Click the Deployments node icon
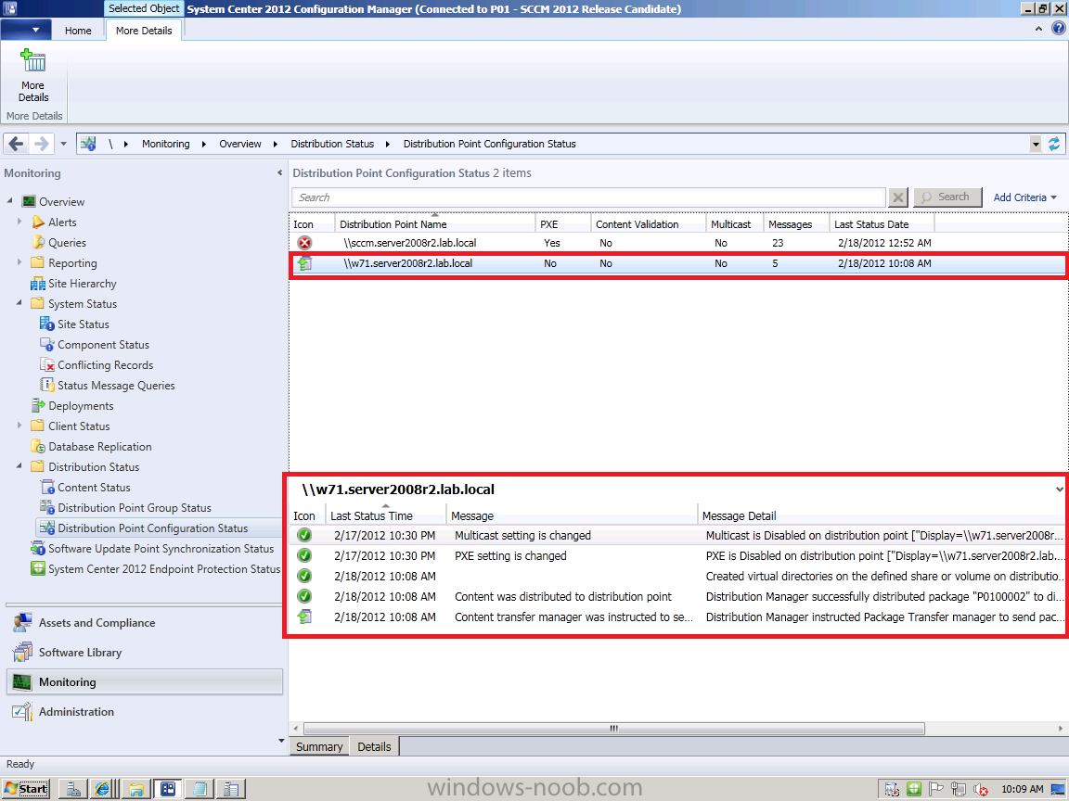This screenshot has height=801, width=1069. (38, 406)
